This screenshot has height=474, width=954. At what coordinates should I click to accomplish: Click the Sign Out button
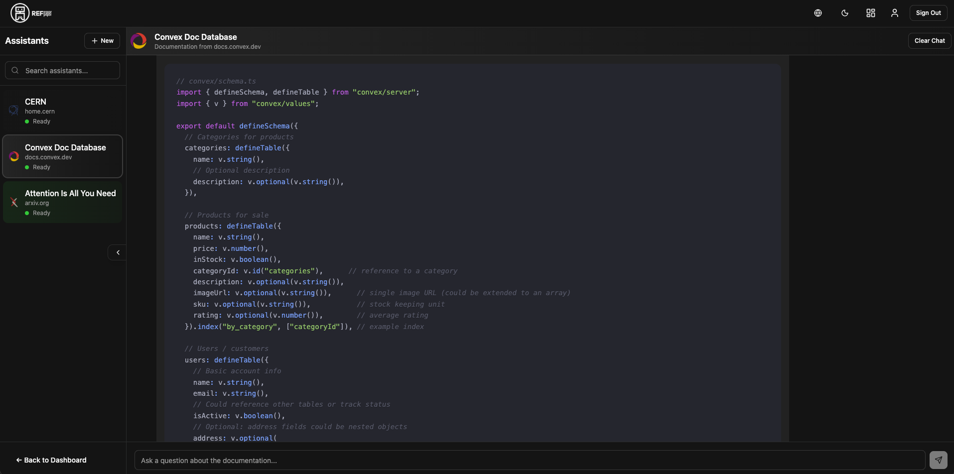coord(929,13)
